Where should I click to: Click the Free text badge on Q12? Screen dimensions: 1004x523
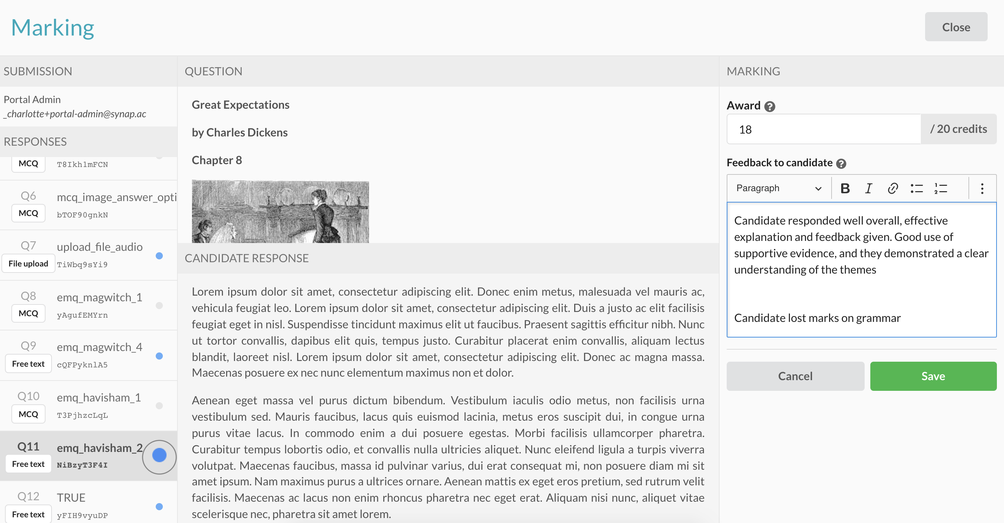point(28,514)
